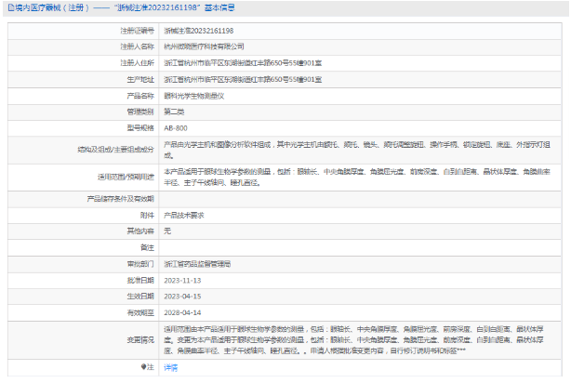
Task: Select registration number 浙械注准20232161198 in table
Action: pyautogui.click(x=198, y=31)
